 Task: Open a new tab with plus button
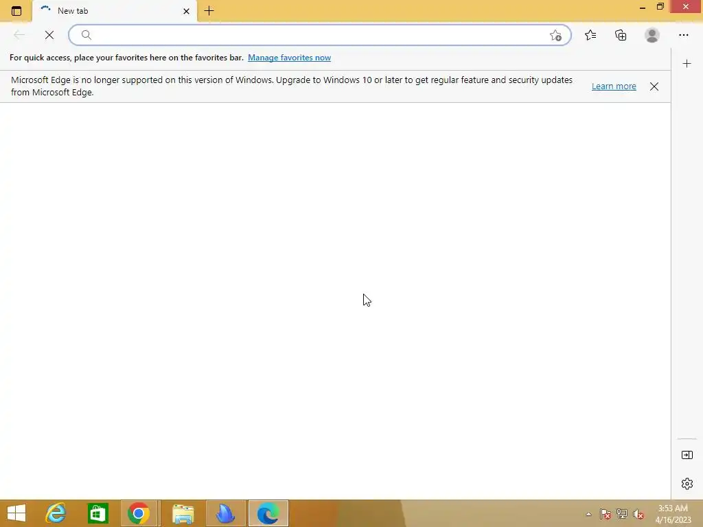point(209,11)
